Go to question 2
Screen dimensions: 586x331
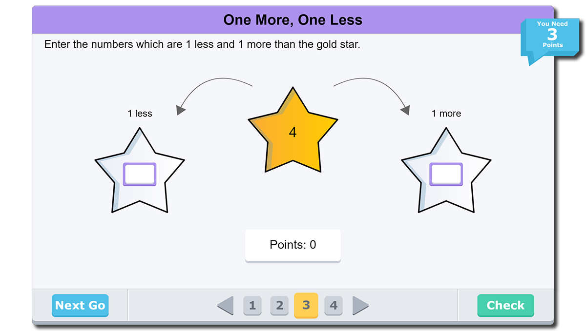[x=279, y=306]
